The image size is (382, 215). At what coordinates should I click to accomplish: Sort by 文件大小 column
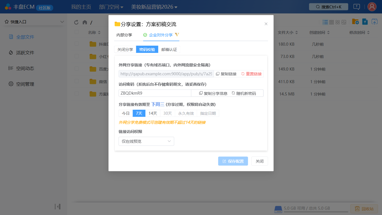pos(288,32)
